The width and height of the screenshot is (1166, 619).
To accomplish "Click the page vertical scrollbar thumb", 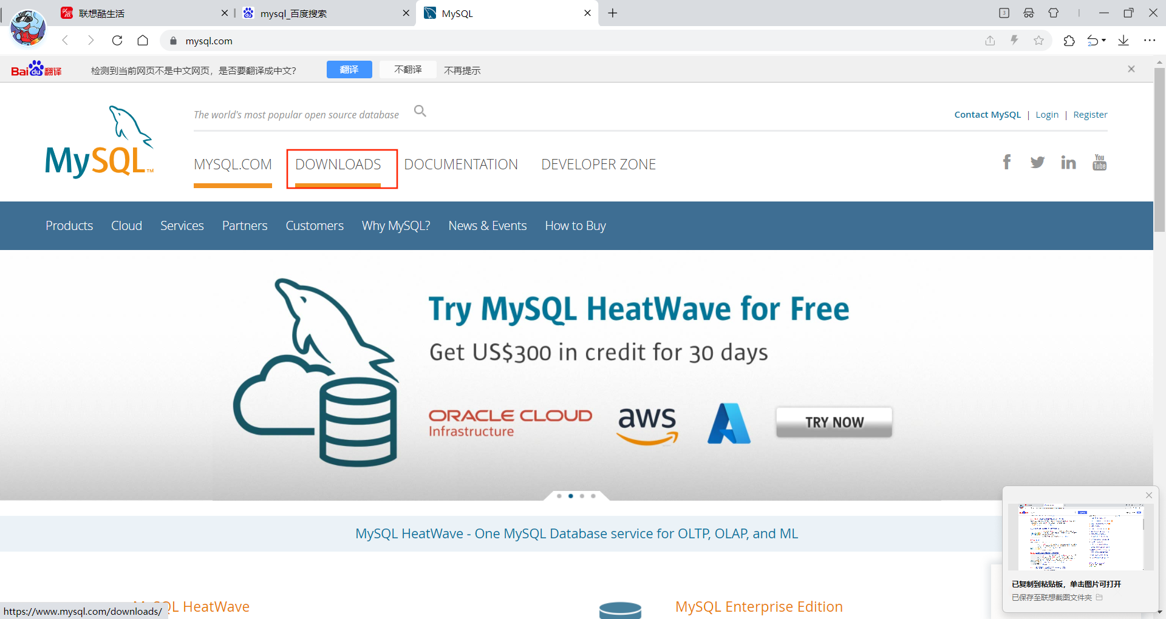I will point(1159,150).
